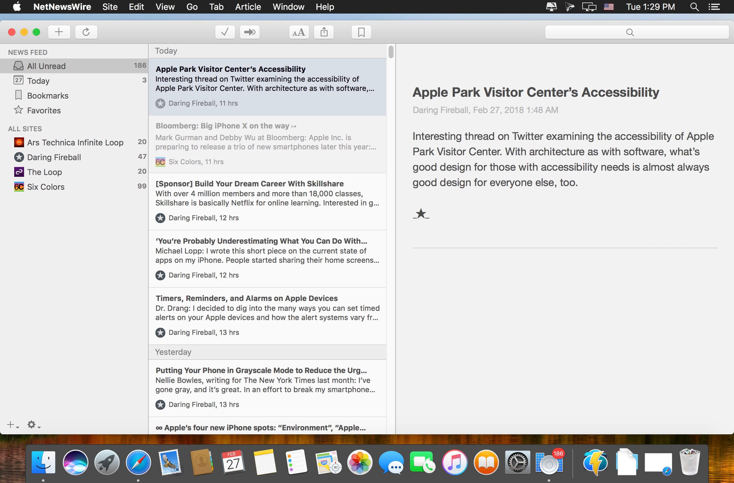Select The Loop site
This screenshot has width=734, height=483.
pos(74,172)
